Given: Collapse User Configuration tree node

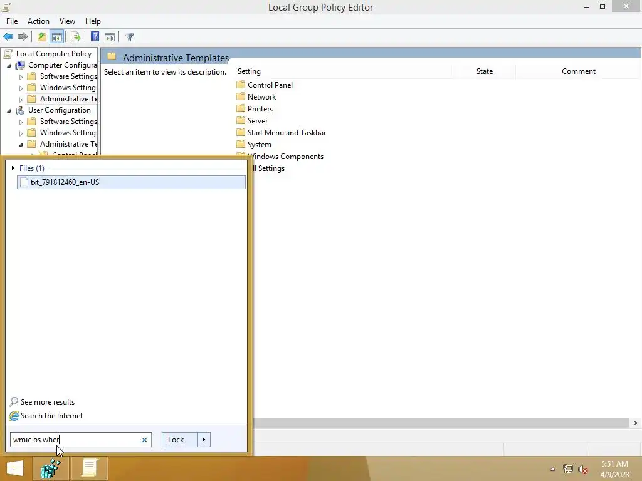Looking at the screenshot, I should (9, 110).
